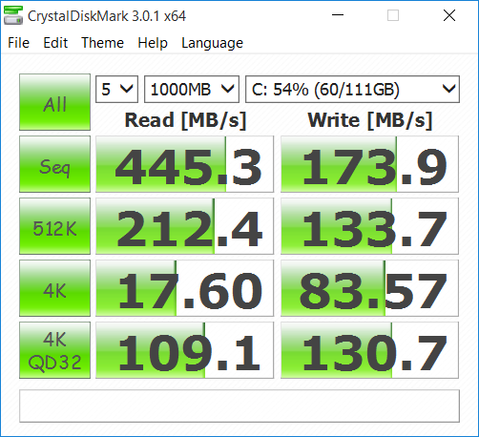Viewport: 479px width, 437px height.
Task: Open the test run count dropdown showing 5
Action: (116, 89)
